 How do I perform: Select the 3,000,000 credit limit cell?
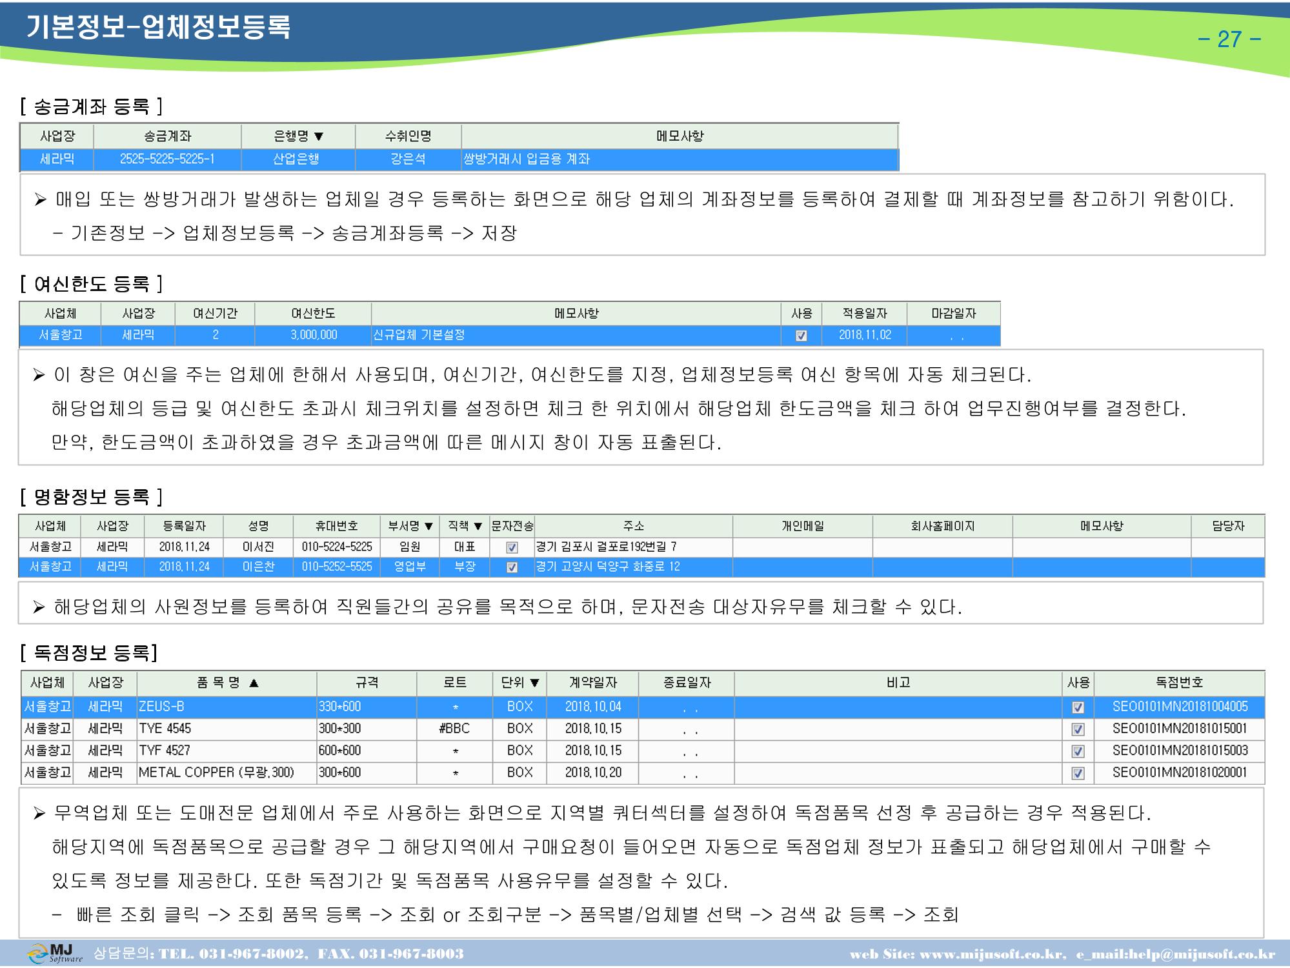(x=313, y=336)
